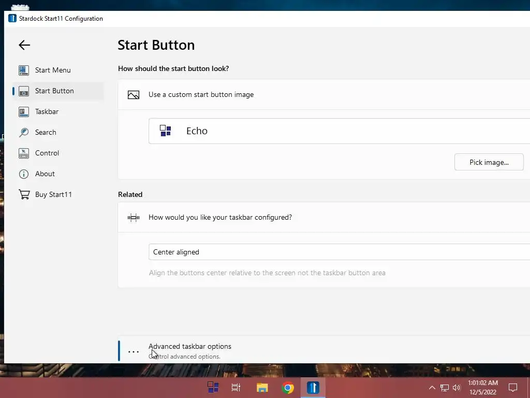
Task: Click the Start Menu sidebar icon
Action: (x=24, y=70)
